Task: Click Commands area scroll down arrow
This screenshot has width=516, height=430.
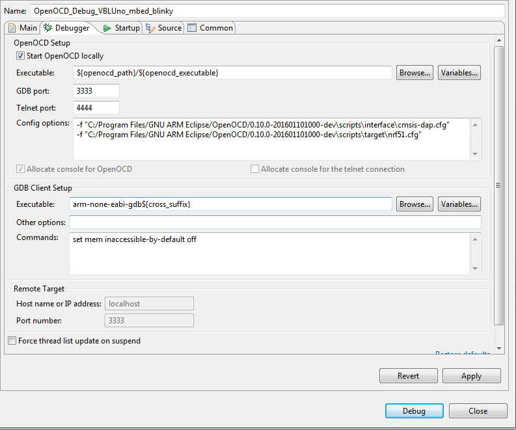Action: coord(475,269)
